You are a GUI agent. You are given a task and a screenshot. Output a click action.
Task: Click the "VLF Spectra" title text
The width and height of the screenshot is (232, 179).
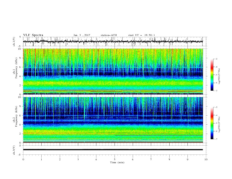click(33, 35)
